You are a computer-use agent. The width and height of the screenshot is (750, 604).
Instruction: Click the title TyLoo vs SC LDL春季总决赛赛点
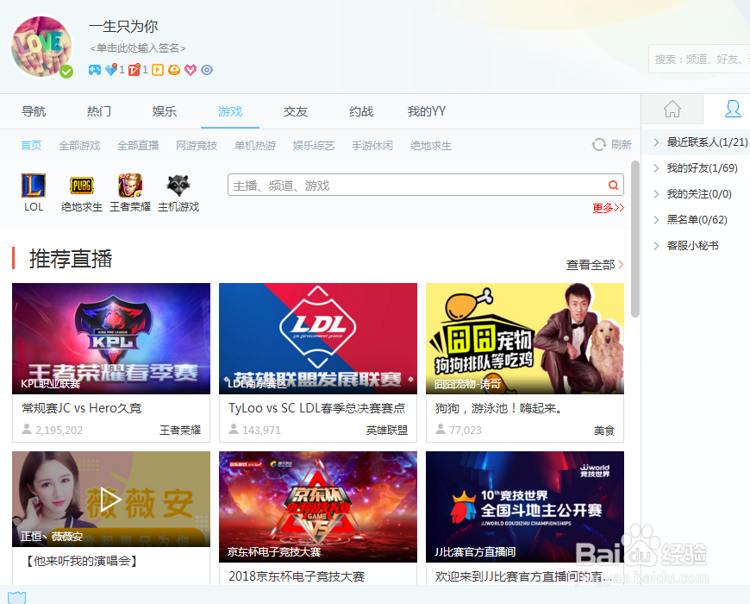[x=316, y=408]
